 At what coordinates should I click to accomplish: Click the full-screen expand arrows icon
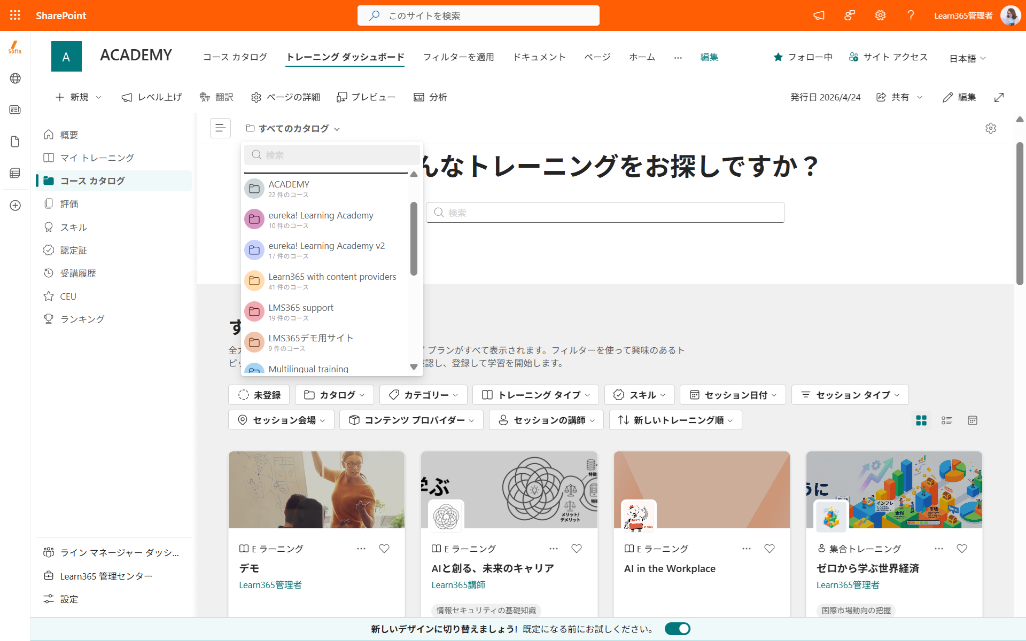pos(999,97)
